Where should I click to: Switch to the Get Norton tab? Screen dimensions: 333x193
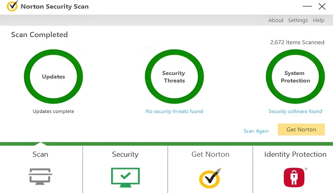(x=210, y=169)
